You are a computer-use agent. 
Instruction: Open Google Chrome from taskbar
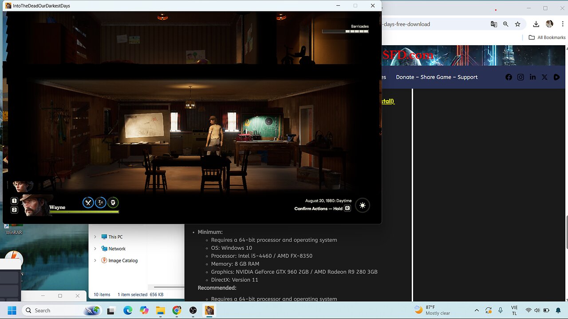(177, 311)
